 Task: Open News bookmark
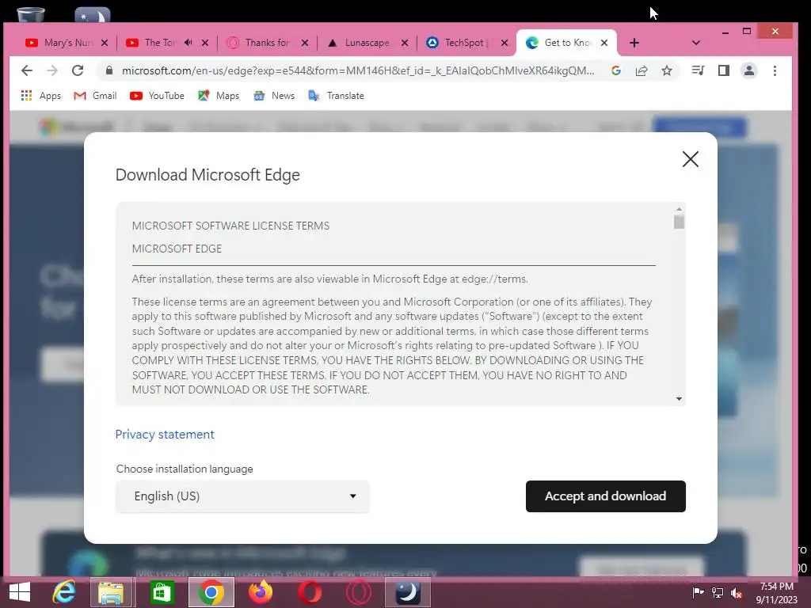pyautogui.click(x=273, y=96)
